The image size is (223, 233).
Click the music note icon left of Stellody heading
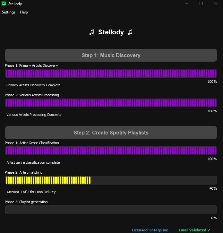(x=92, y=32)
